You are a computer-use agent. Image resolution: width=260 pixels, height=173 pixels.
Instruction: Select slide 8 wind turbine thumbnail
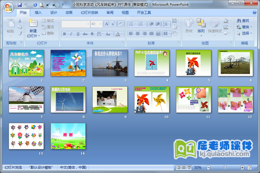pos(67,99)
